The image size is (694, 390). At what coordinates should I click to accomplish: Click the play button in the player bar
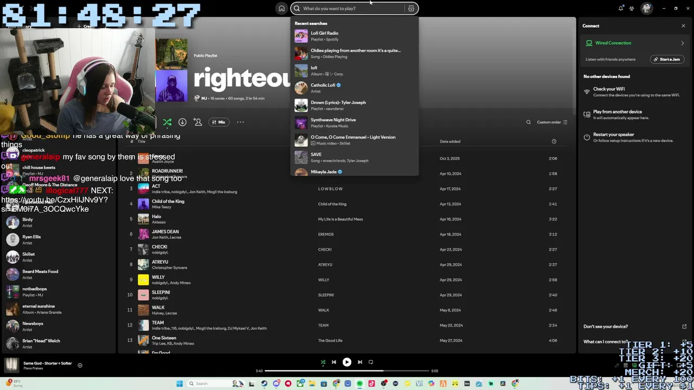pyautogui.click(x=347, y=362)
